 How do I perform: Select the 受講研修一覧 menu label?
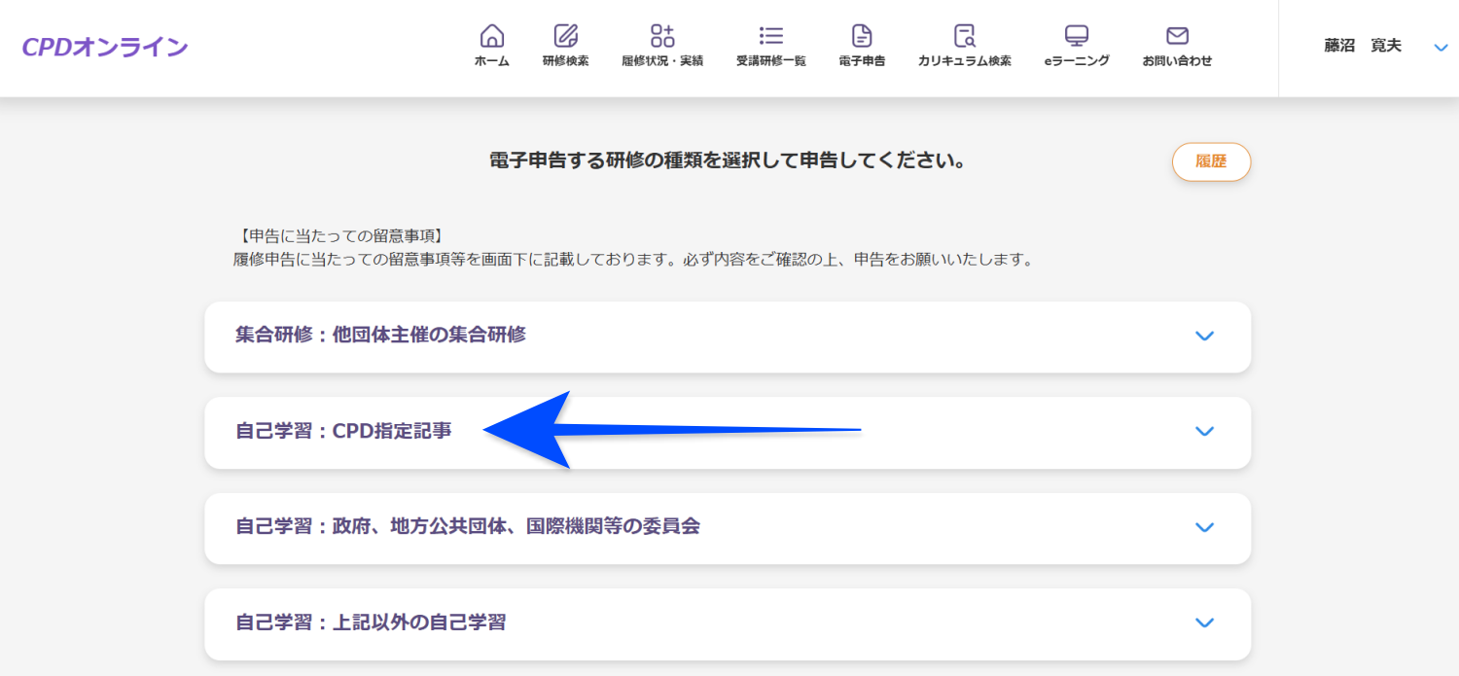click(x=771, y=61)
